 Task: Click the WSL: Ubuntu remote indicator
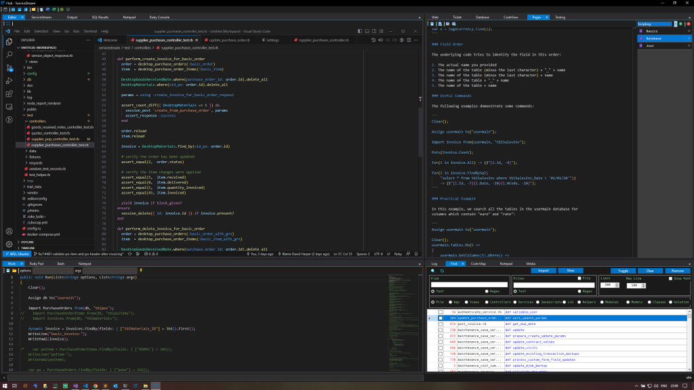pos(17,255)
